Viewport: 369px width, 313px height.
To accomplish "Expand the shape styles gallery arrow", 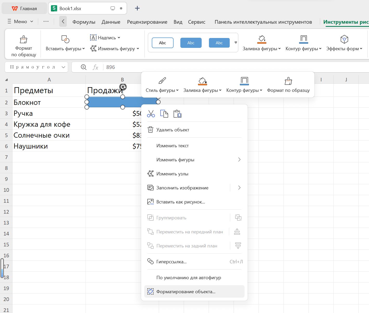I will tap(236, 42).
